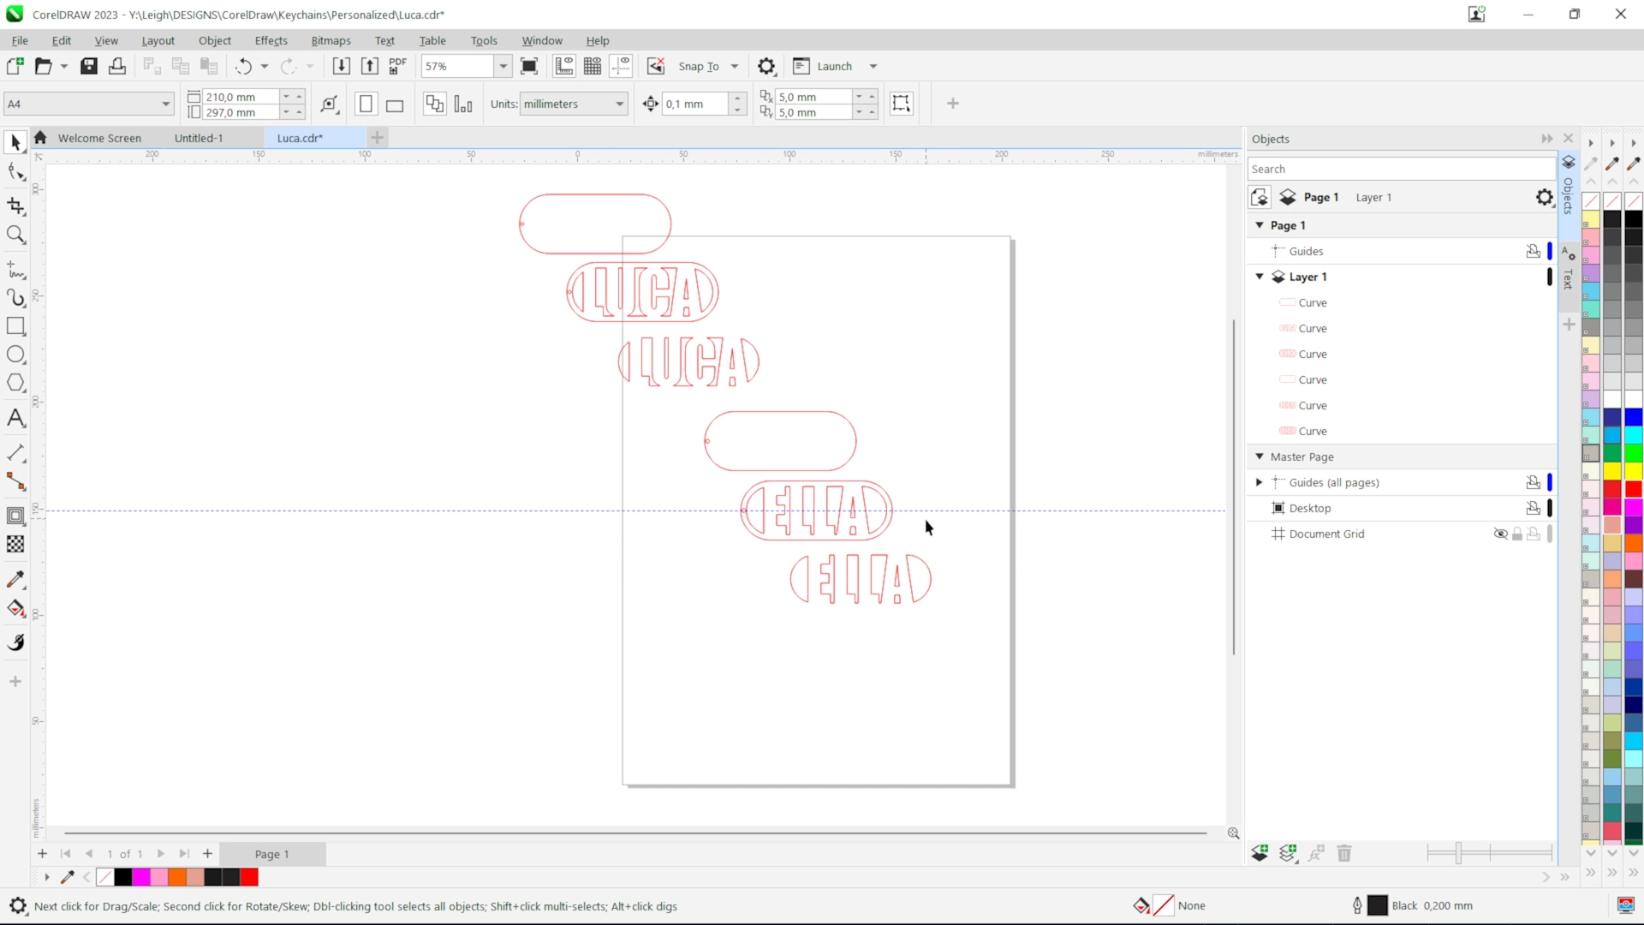Select the Polygon tool
1644x925 pixels.
point(15,383)
